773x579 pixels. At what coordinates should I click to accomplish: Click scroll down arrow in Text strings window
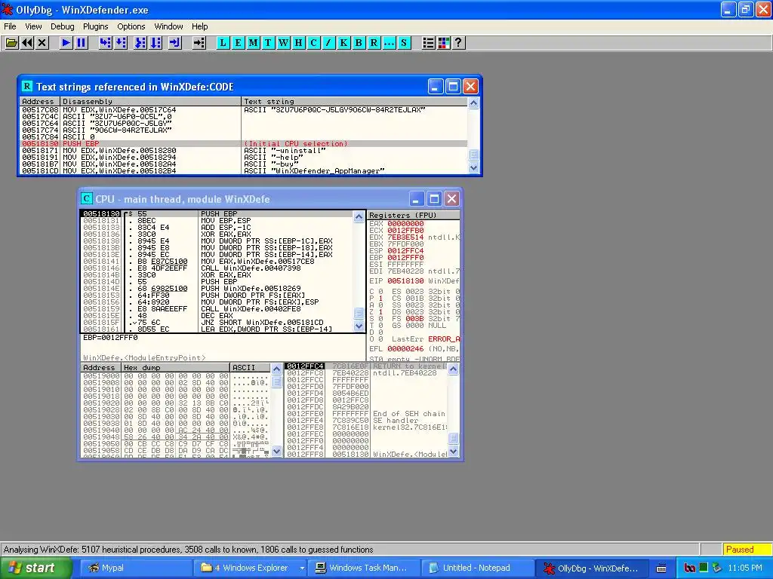click(473, 168)
